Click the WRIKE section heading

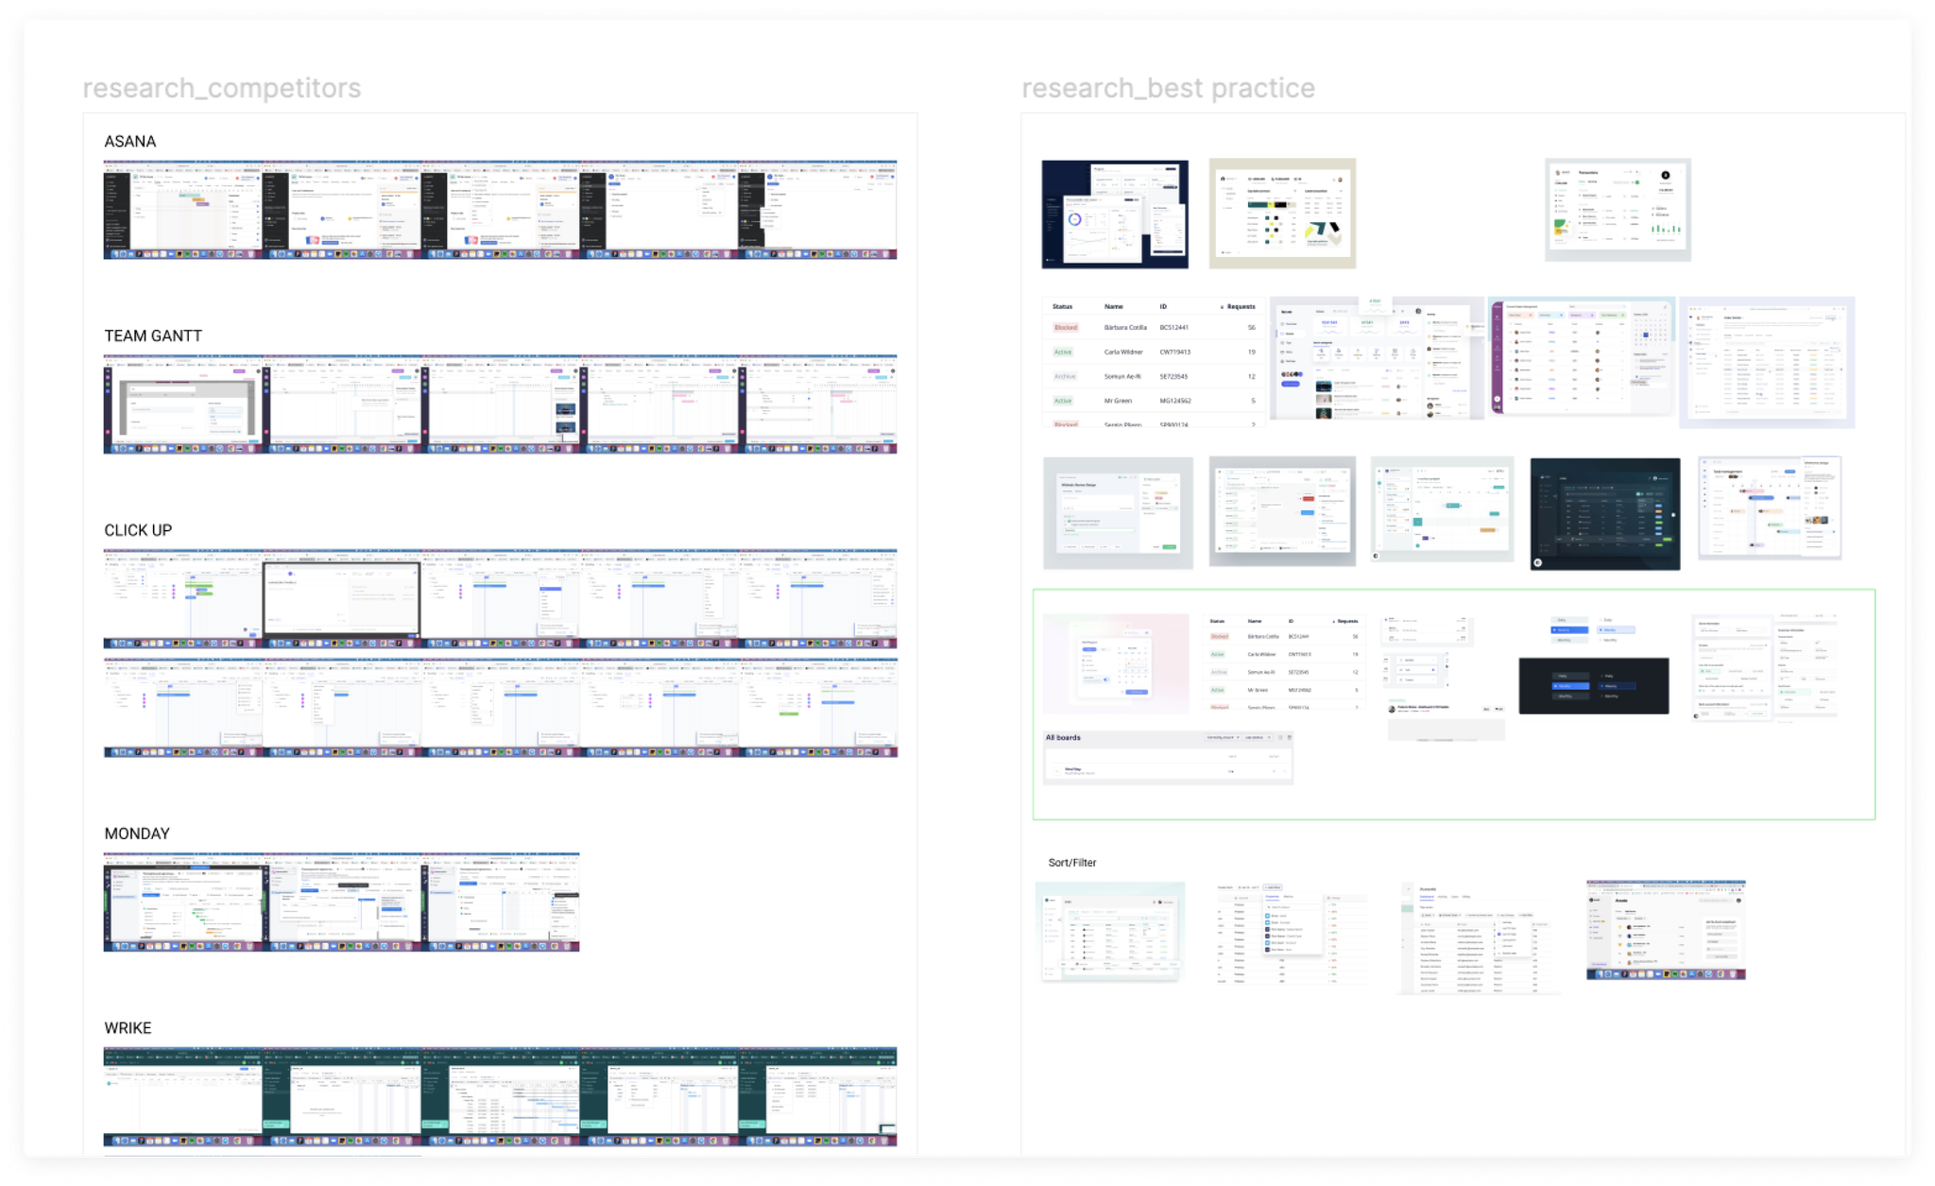[x=128, y=1029]
